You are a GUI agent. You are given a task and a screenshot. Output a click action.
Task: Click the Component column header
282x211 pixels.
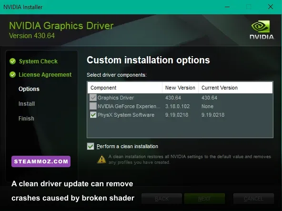point(125,88)
